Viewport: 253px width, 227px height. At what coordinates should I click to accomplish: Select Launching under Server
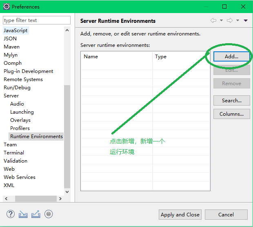tap(22, 112)
